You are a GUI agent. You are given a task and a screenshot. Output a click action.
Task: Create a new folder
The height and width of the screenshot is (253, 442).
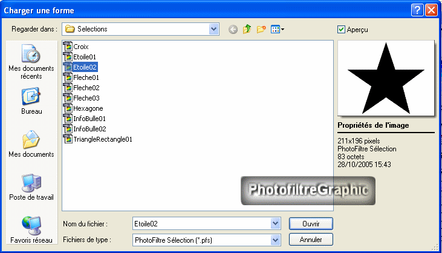click(261, 29)
